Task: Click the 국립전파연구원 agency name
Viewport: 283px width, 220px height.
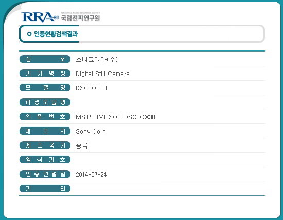Action: pos(80,18)
